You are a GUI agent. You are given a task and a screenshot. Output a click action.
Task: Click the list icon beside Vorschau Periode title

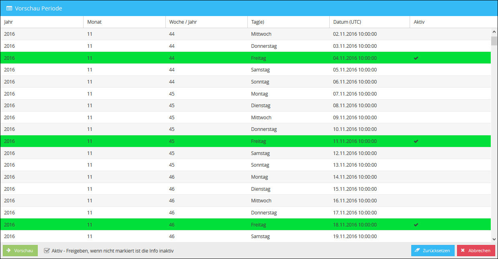tap(9, 8)
